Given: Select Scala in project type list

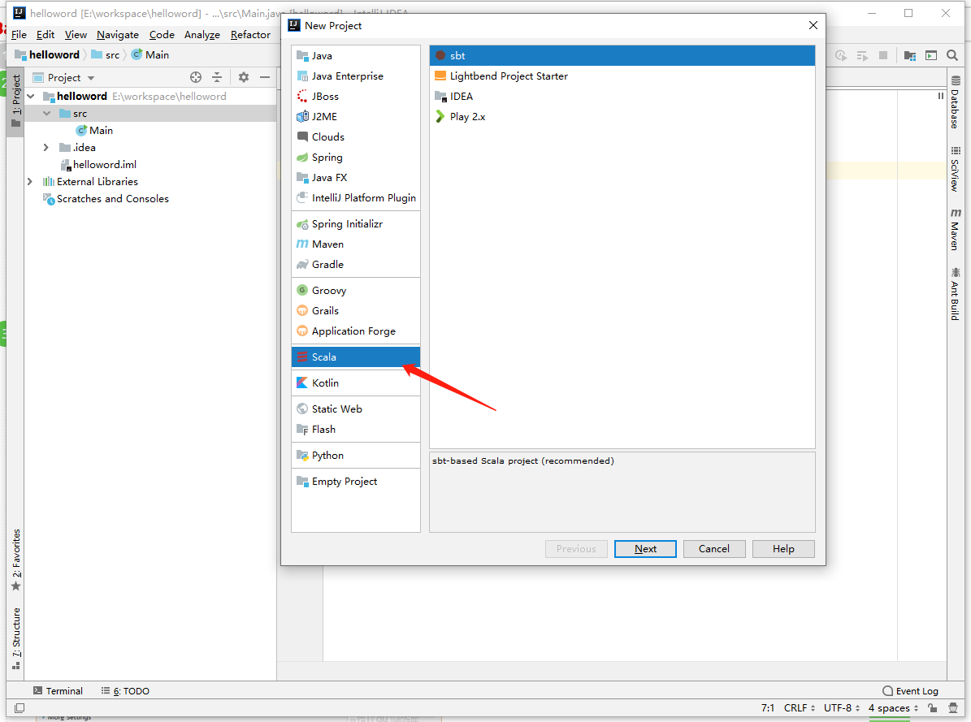Looking at the screenshot, I should coord(355,357).
